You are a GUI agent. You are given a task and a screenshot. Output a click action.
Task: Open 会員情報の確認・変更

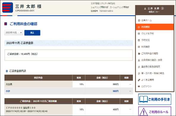point(155,60)
